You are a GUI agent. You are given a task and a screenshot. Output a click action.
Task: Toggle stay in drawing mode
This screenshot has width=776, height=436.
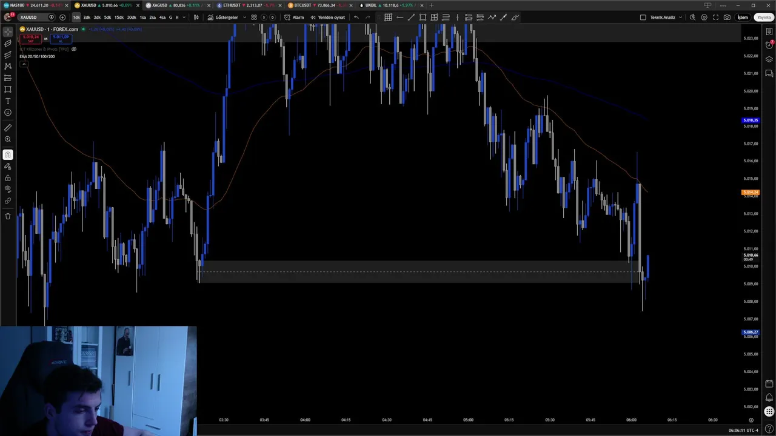coord(8,167)
